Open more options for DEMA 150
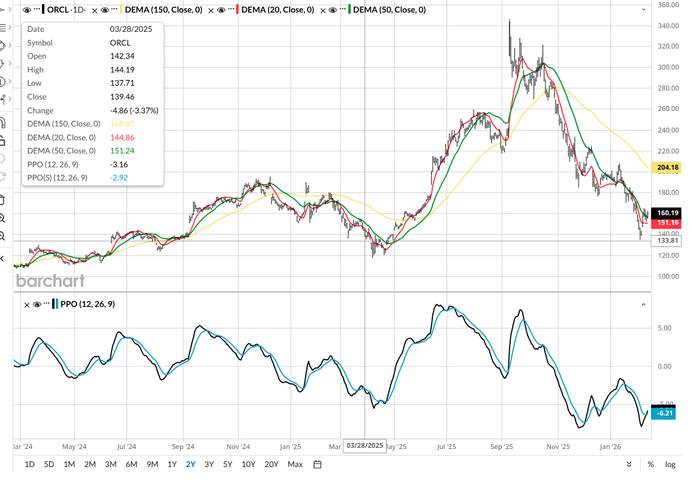Viewport: 693px width, 482px height. pyautogui.click(x=115, y=9)
